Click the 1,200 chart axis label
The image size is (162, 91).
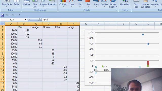[90, 33]
